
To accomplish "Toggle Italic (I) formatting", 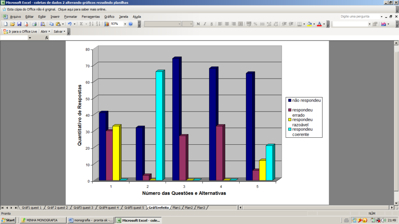I will (x=205, y=24).
